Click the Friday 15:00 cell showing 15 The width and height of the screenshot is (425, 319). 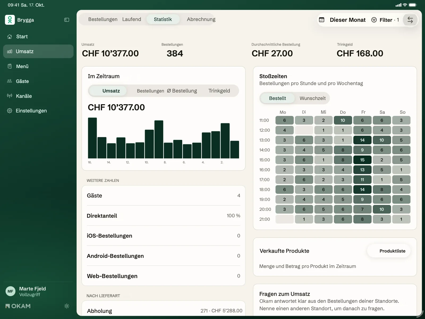point(362,160)
